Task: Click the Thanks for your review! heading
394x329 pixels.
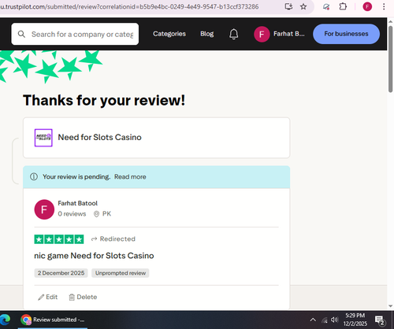Action: [104, 100]
